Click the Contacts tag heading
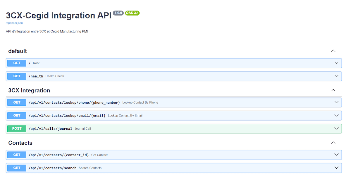 (20, 143)
